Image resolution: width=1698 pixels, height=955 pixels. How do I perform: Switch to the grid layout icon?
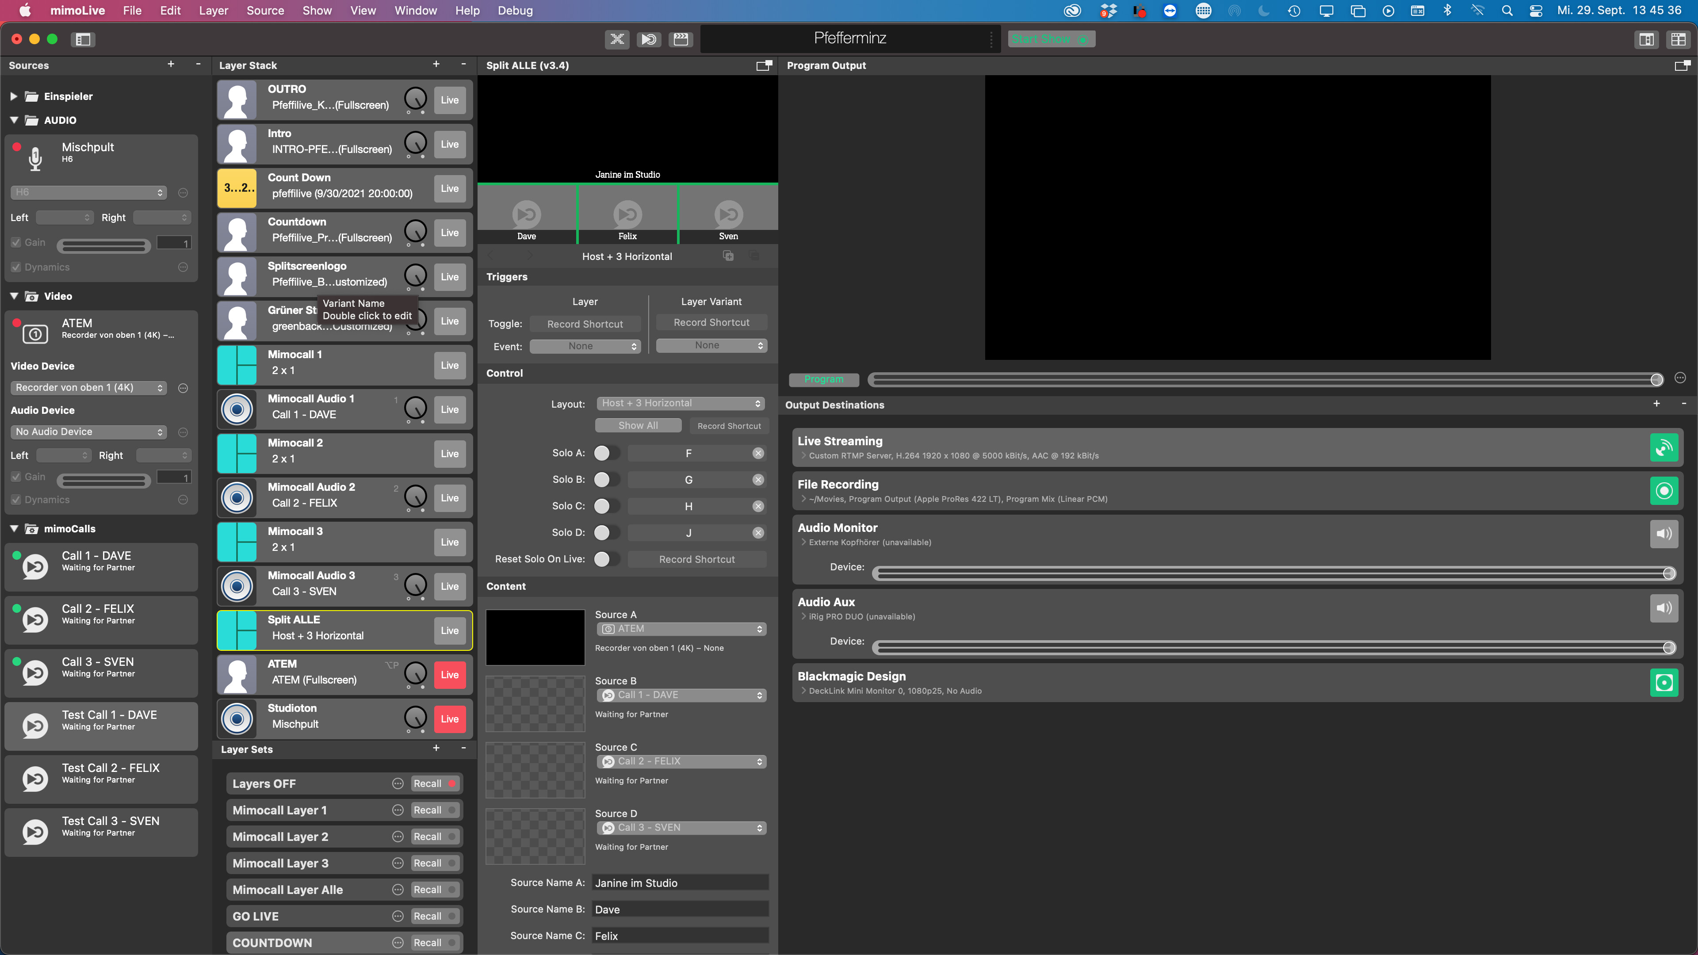(x=1678, y=39)
